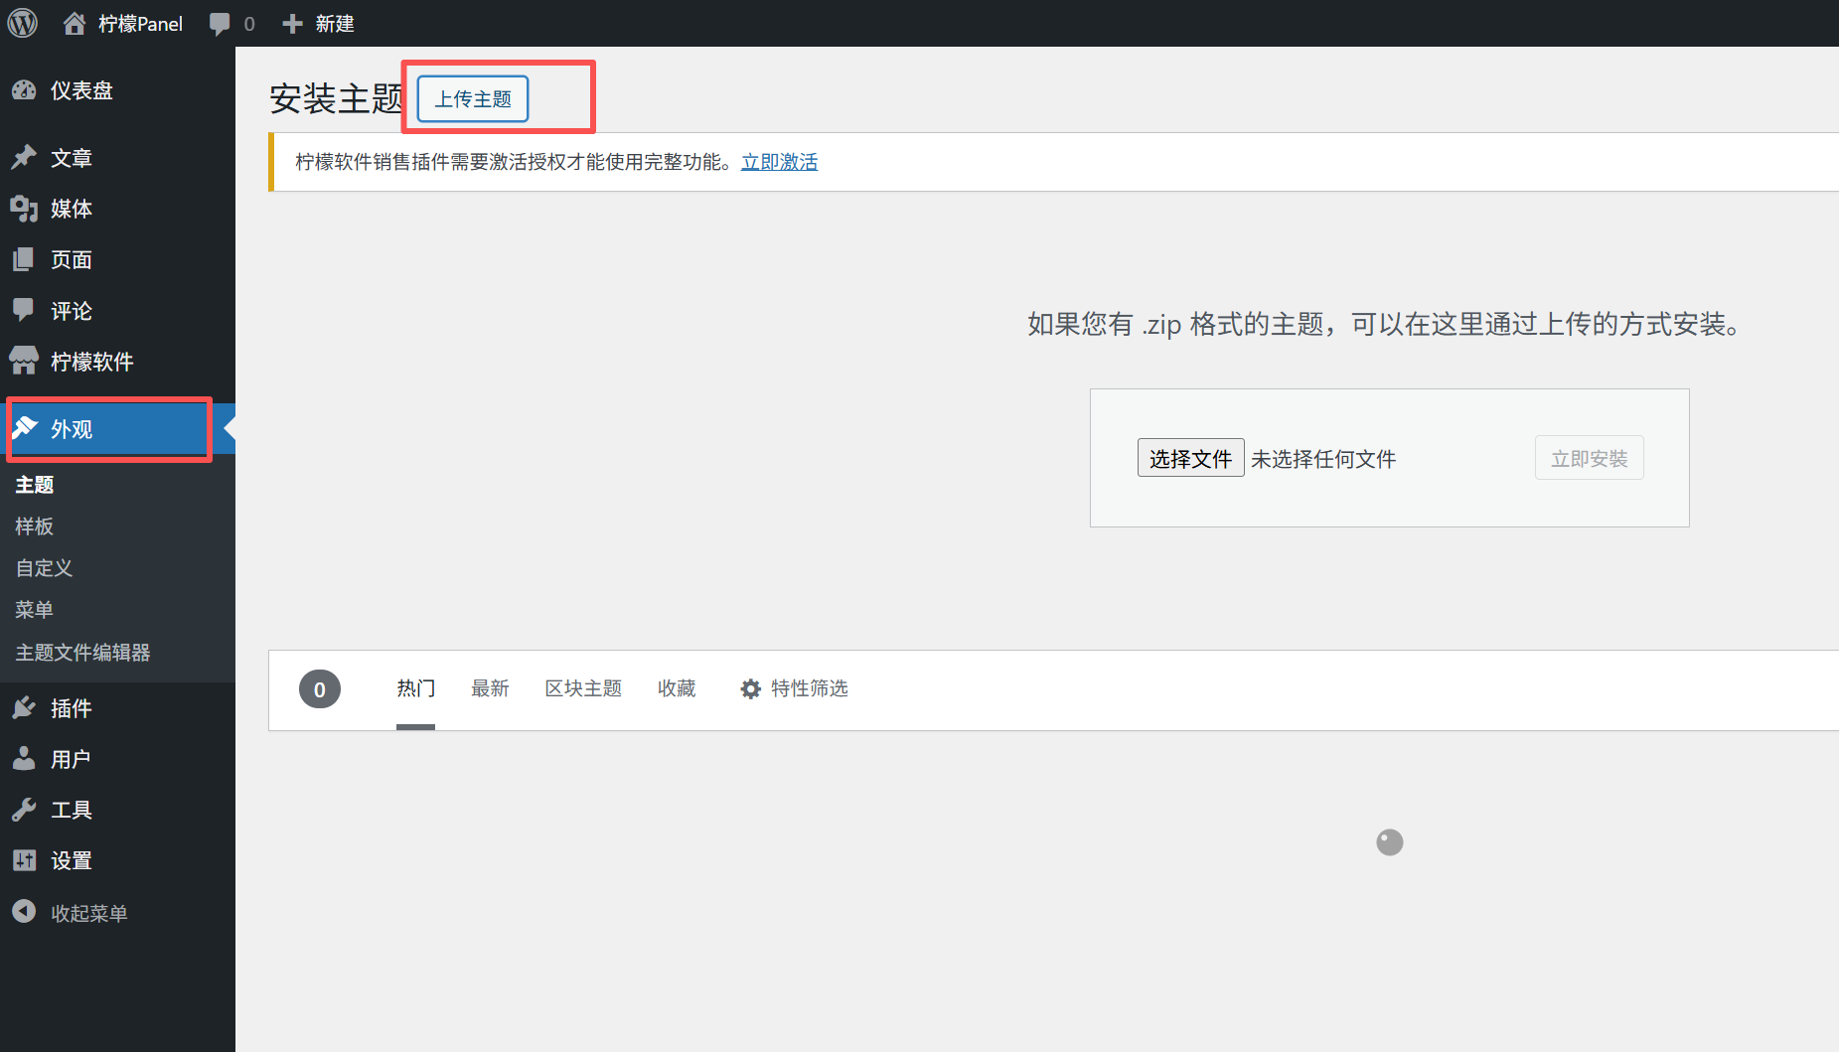This screenshot has width=1839, height=1052.
Task: Select the 收藏 favorites tab
Action: pyautogui.click(x=677, y=688)
